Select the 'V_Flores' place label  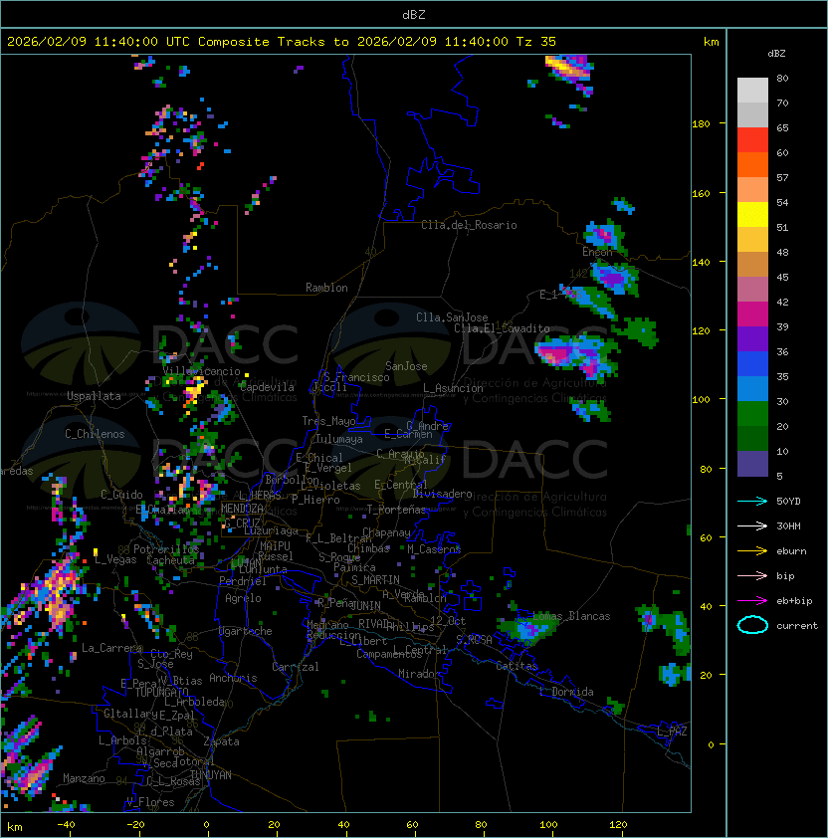(150, 802)
